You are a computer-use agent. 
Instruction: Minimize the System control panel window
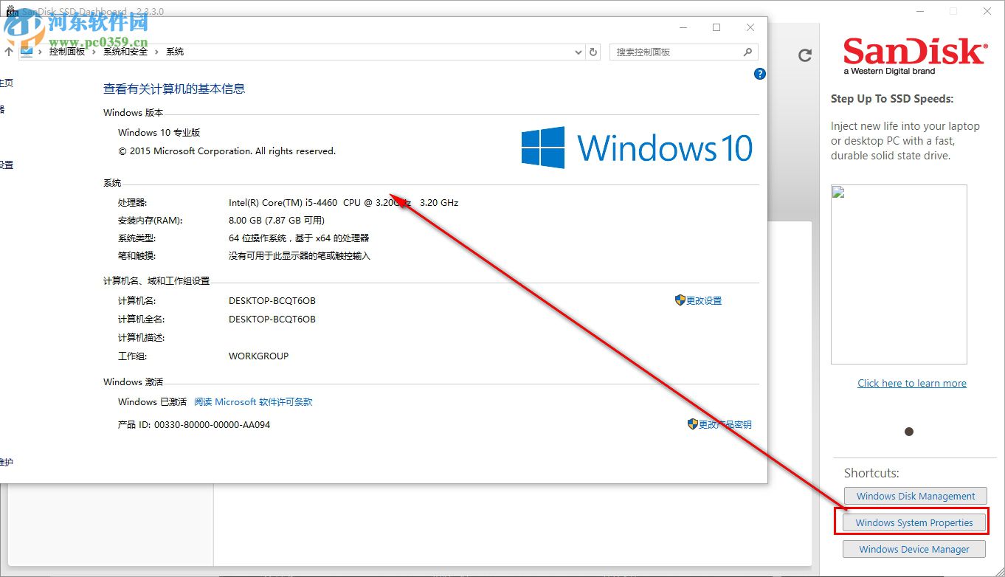[x=683, y=28]
